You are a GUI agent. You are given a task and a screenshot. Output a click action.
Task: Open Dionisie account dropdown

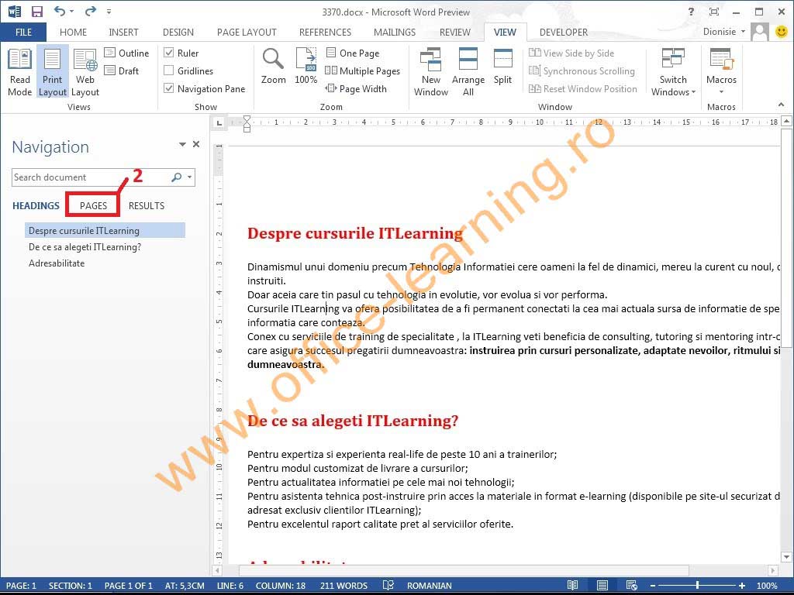724,31
